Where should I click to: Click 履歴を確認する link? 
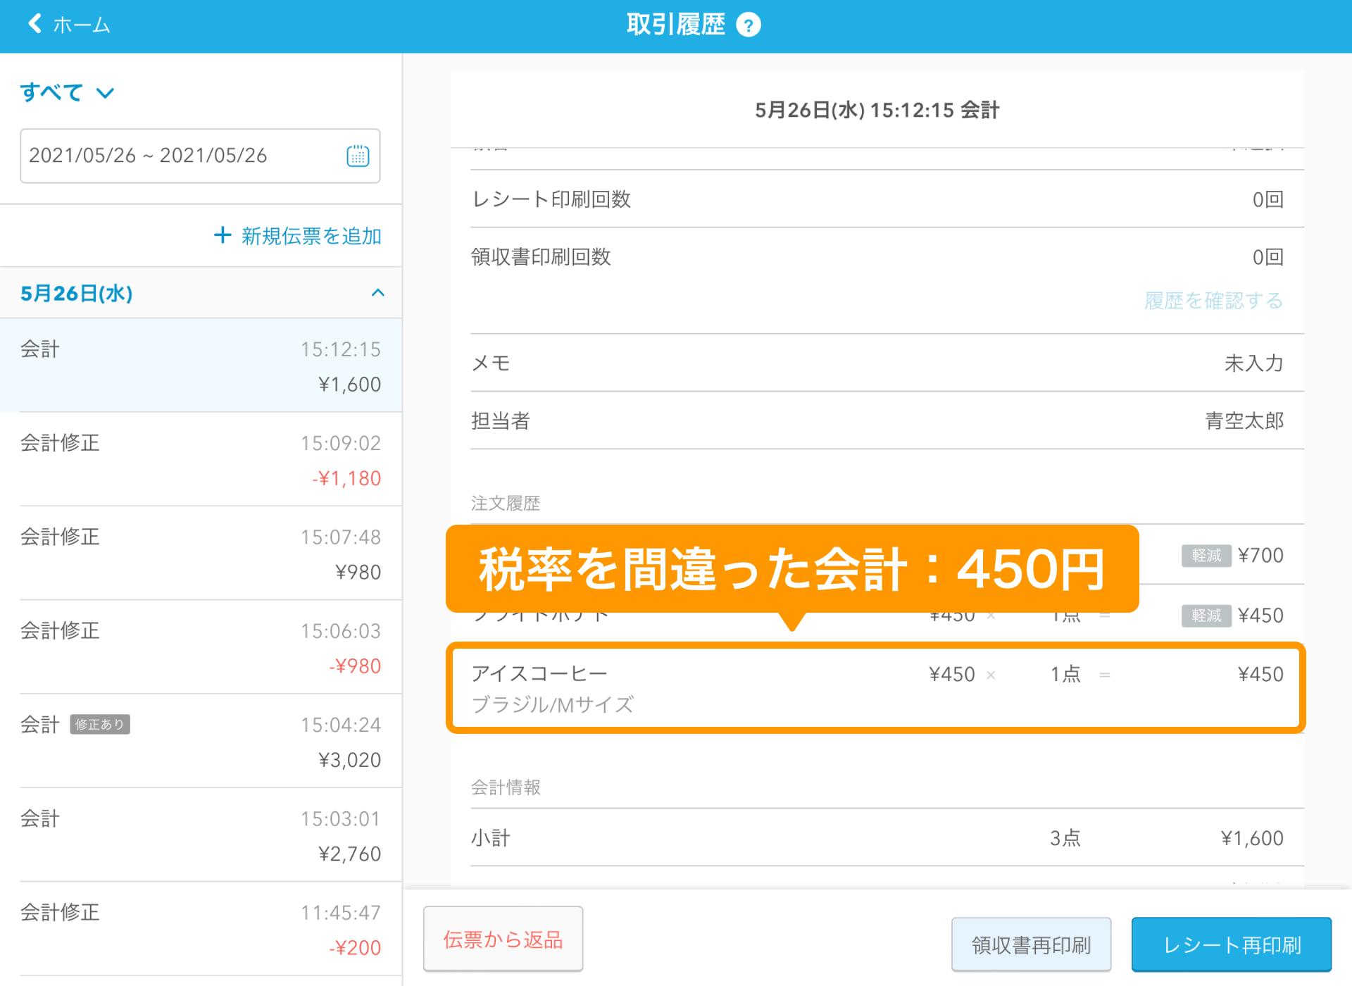[x=1213, y=301]
